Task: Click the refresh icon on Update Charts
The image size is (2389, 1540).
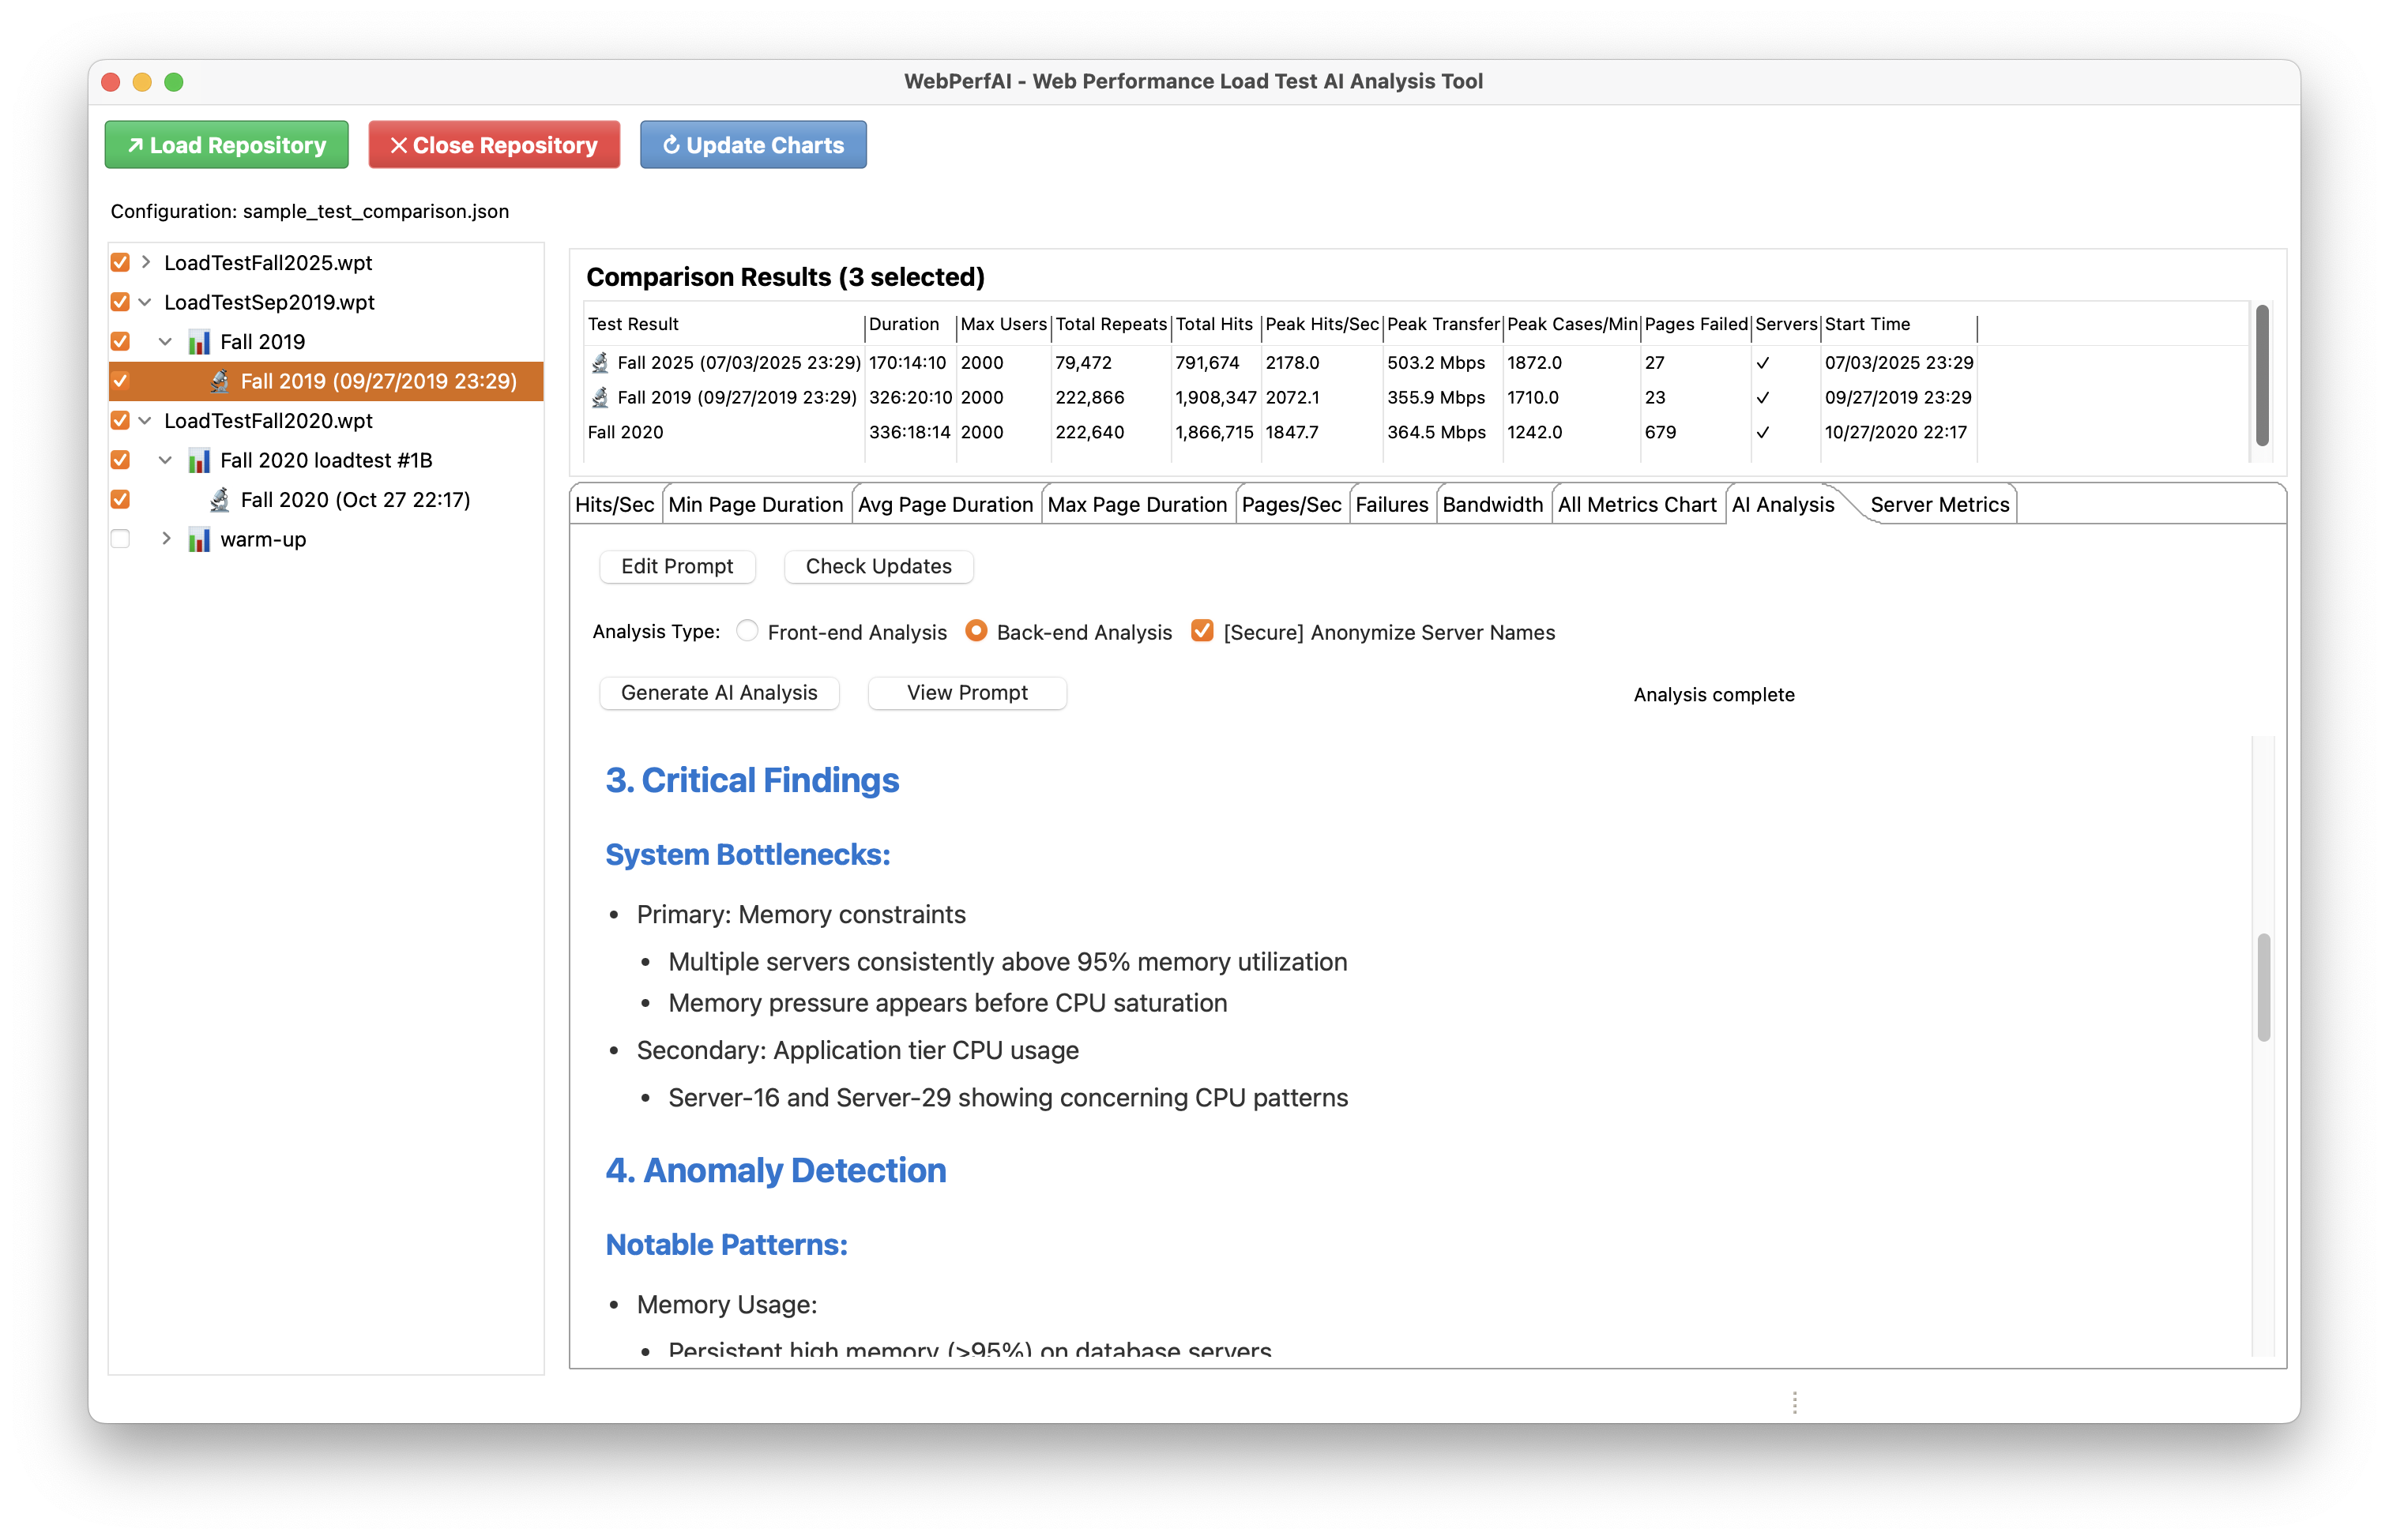Action: pyautogui.click(x=672, y=145)
